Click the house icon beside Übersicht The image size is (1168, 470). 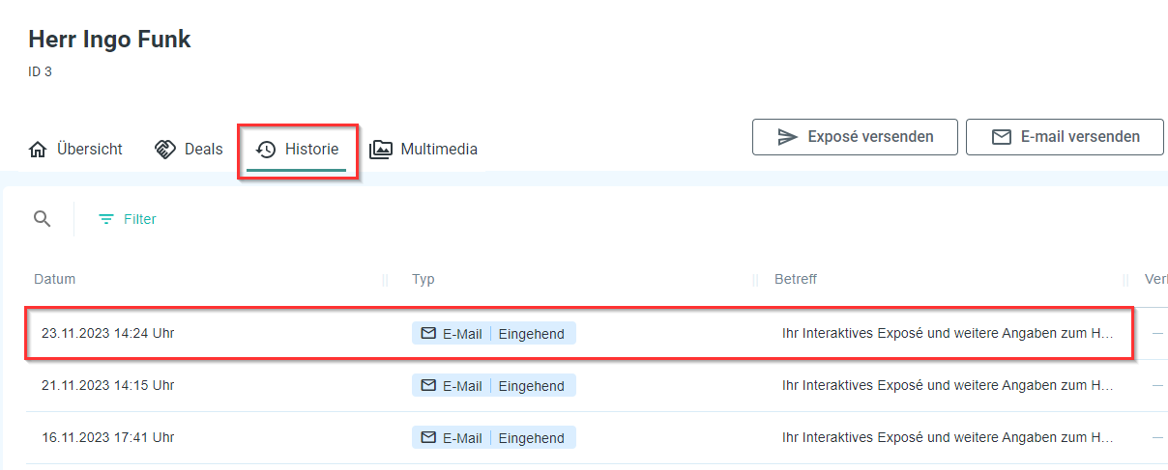pyautogui.click(x=39, y=150)
